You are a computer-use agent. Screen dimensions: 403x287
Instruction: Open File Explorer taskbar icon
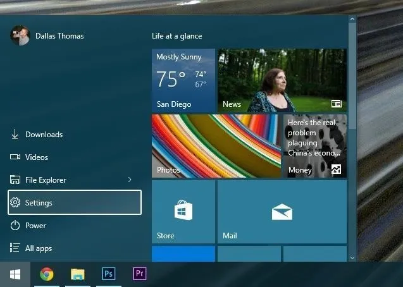(78, 274)
